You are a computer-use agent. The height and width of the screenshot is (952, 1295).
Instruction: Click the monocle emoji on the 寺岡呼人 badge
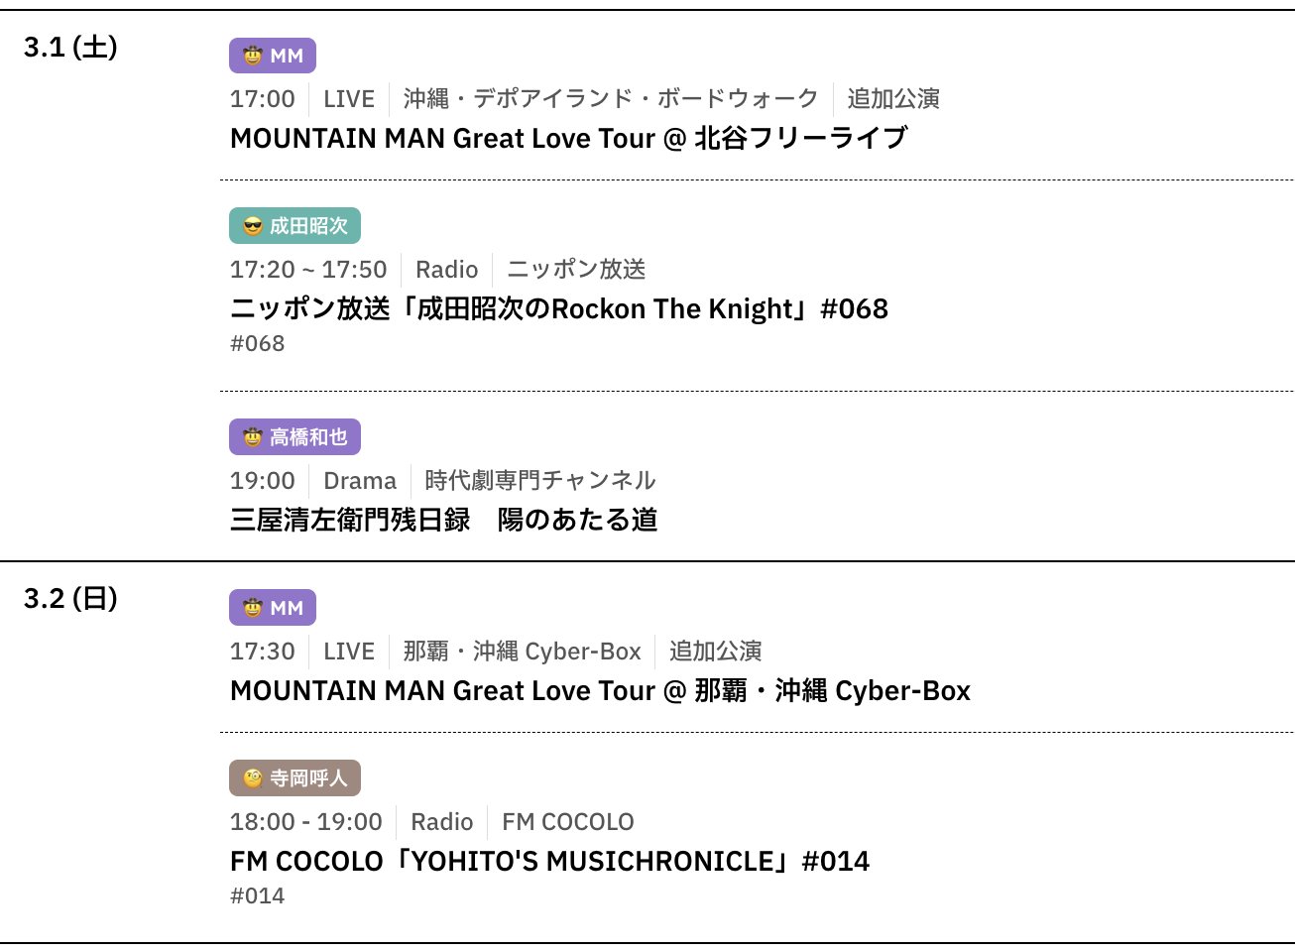(253, 778)
